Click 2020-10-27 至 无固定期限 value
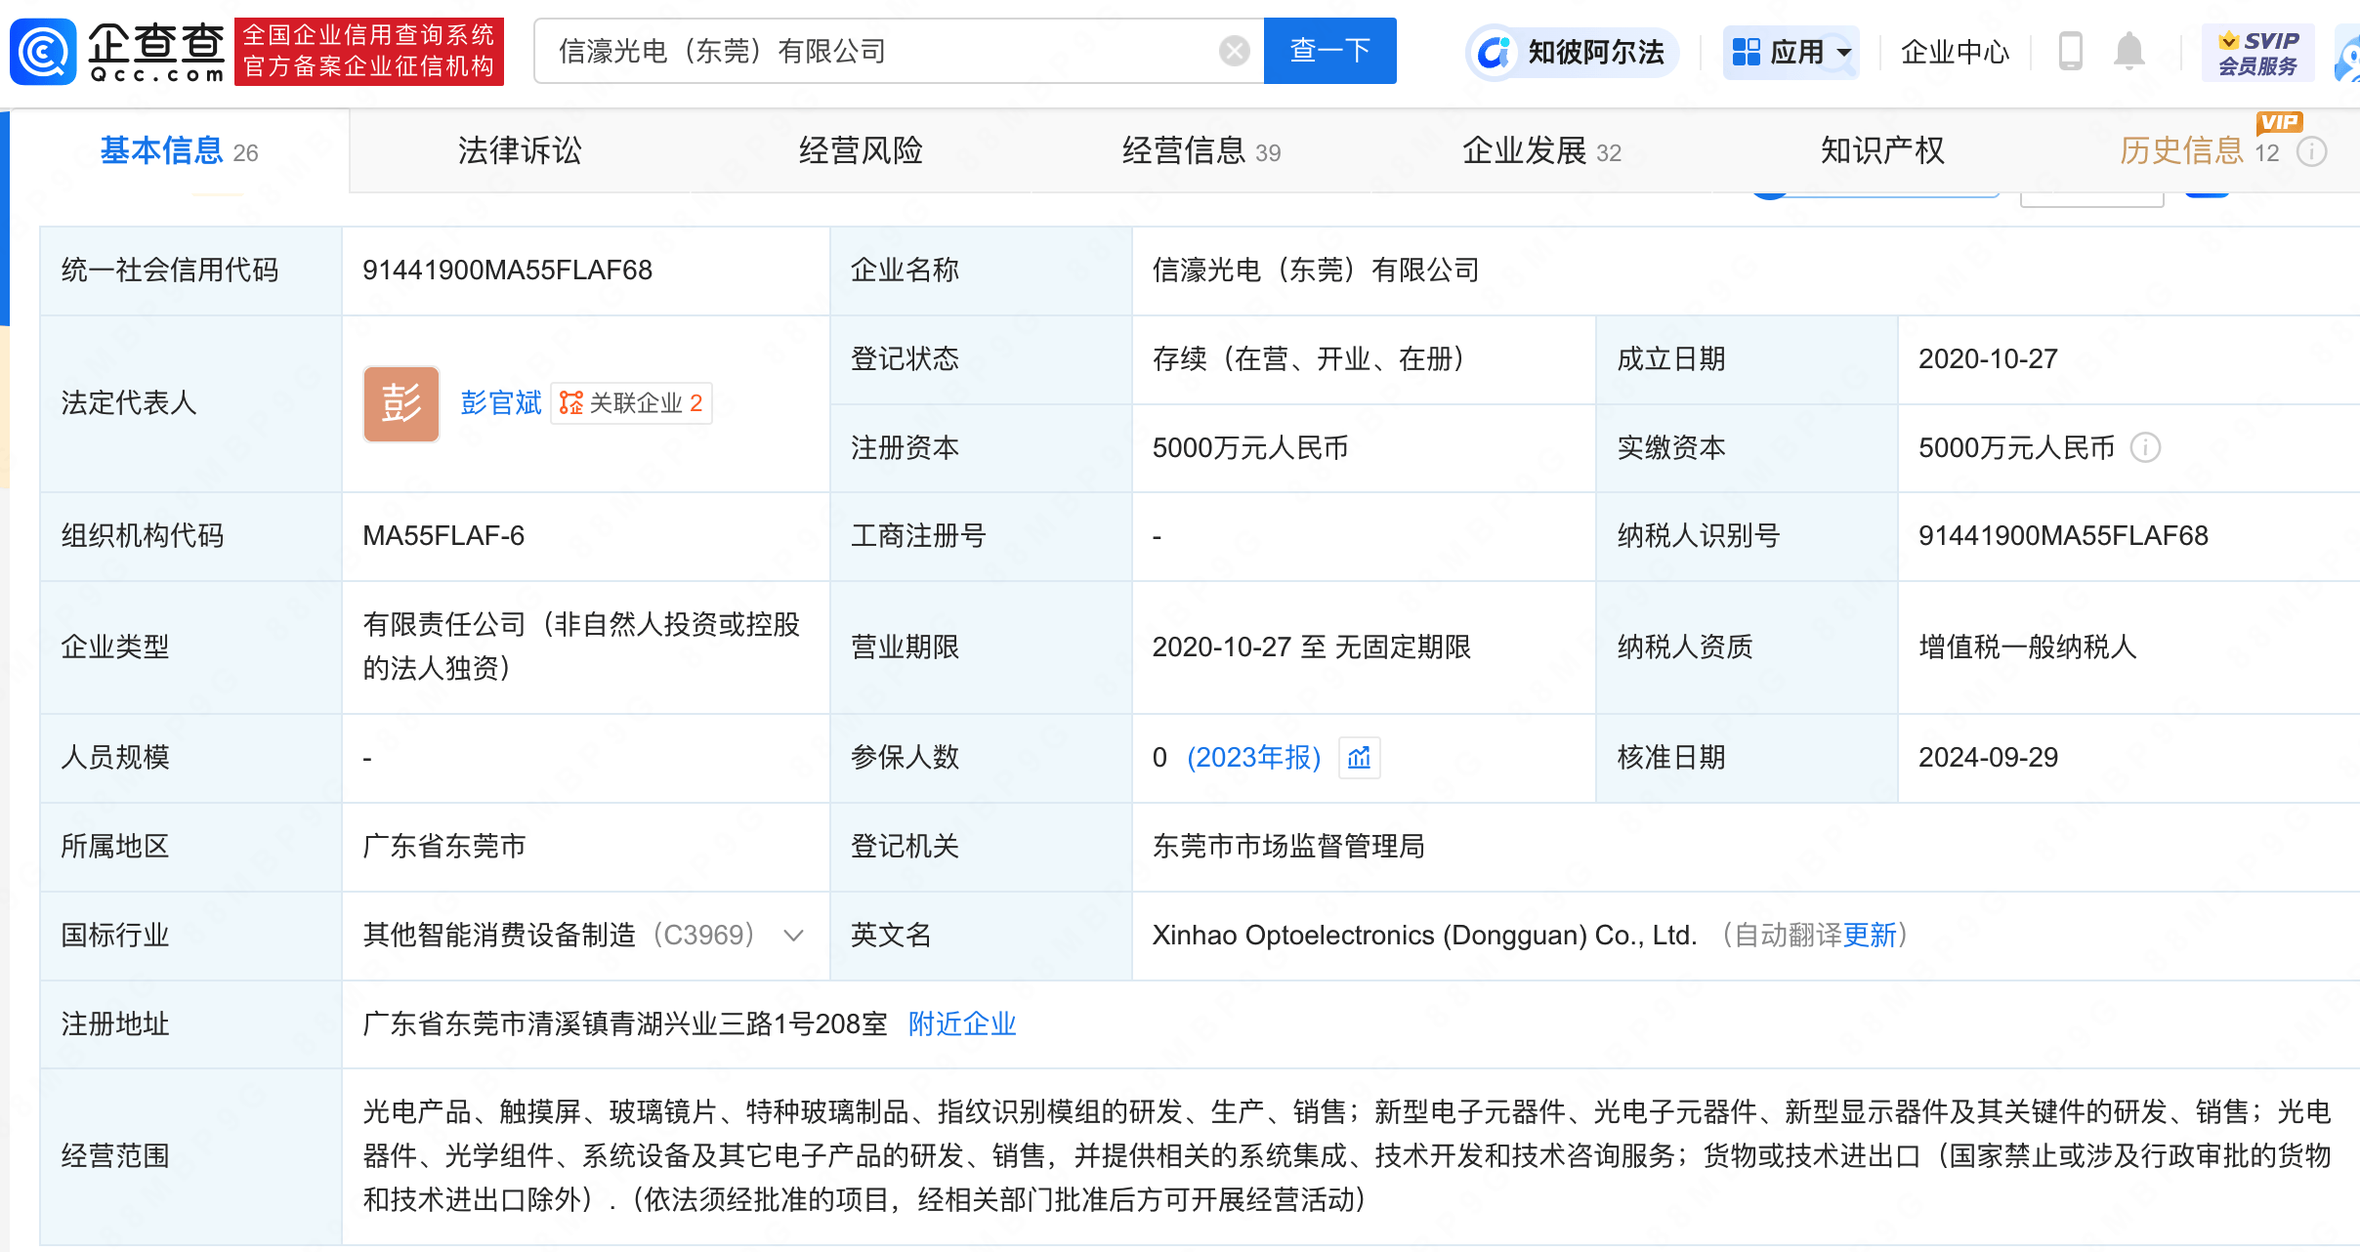This screenshot has height=1252, width=2360. [1311, 647]
